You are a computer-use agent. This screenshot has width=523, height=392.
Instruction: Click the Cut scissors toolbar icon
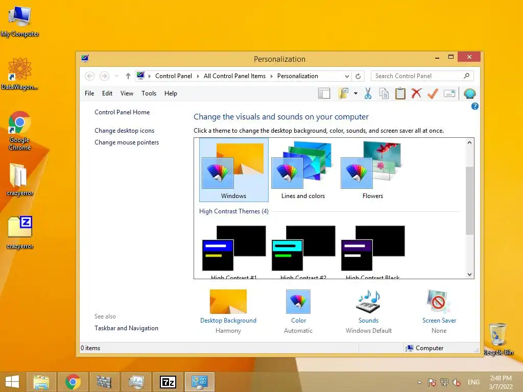[x=368, y=94]
